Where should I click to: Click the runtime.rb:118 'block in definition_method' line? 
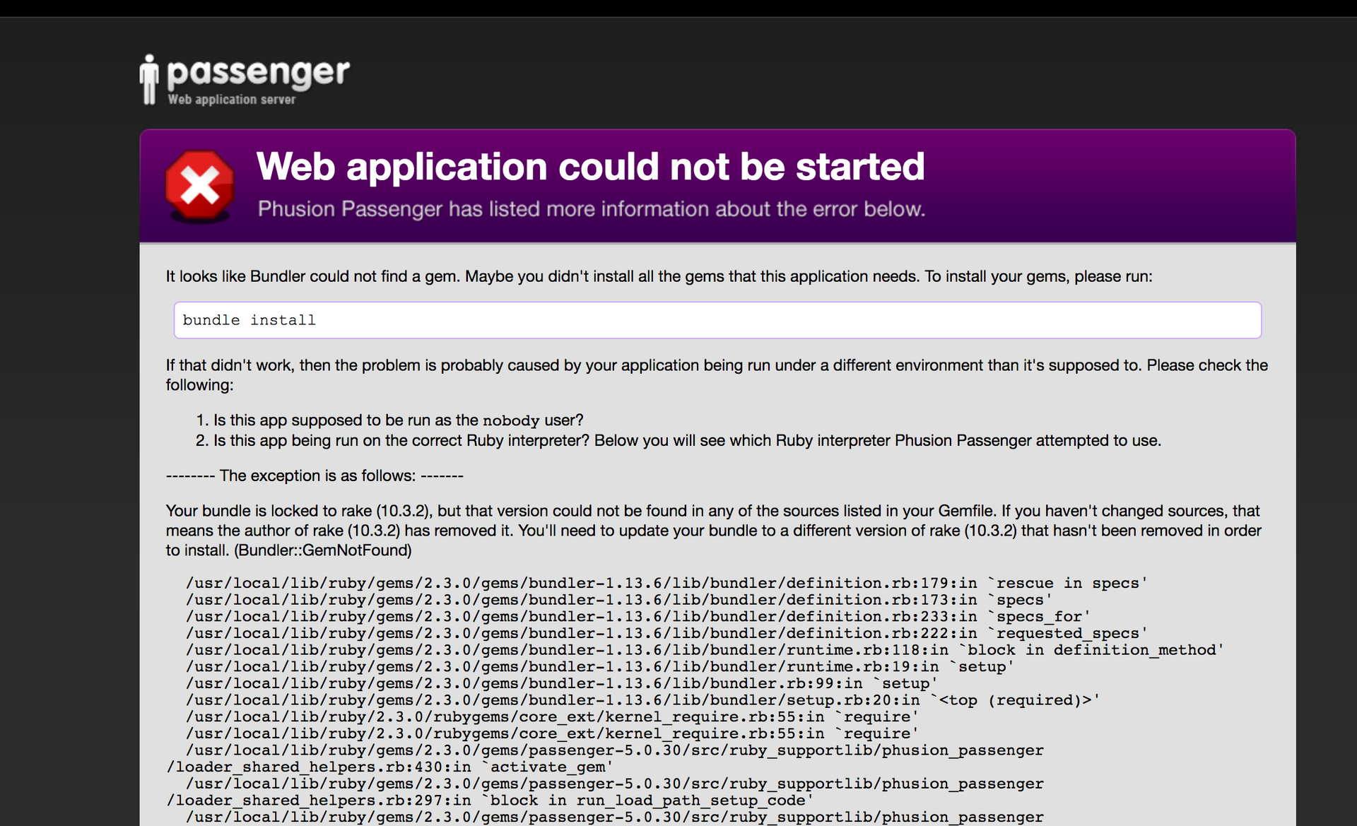click(705, 650)
